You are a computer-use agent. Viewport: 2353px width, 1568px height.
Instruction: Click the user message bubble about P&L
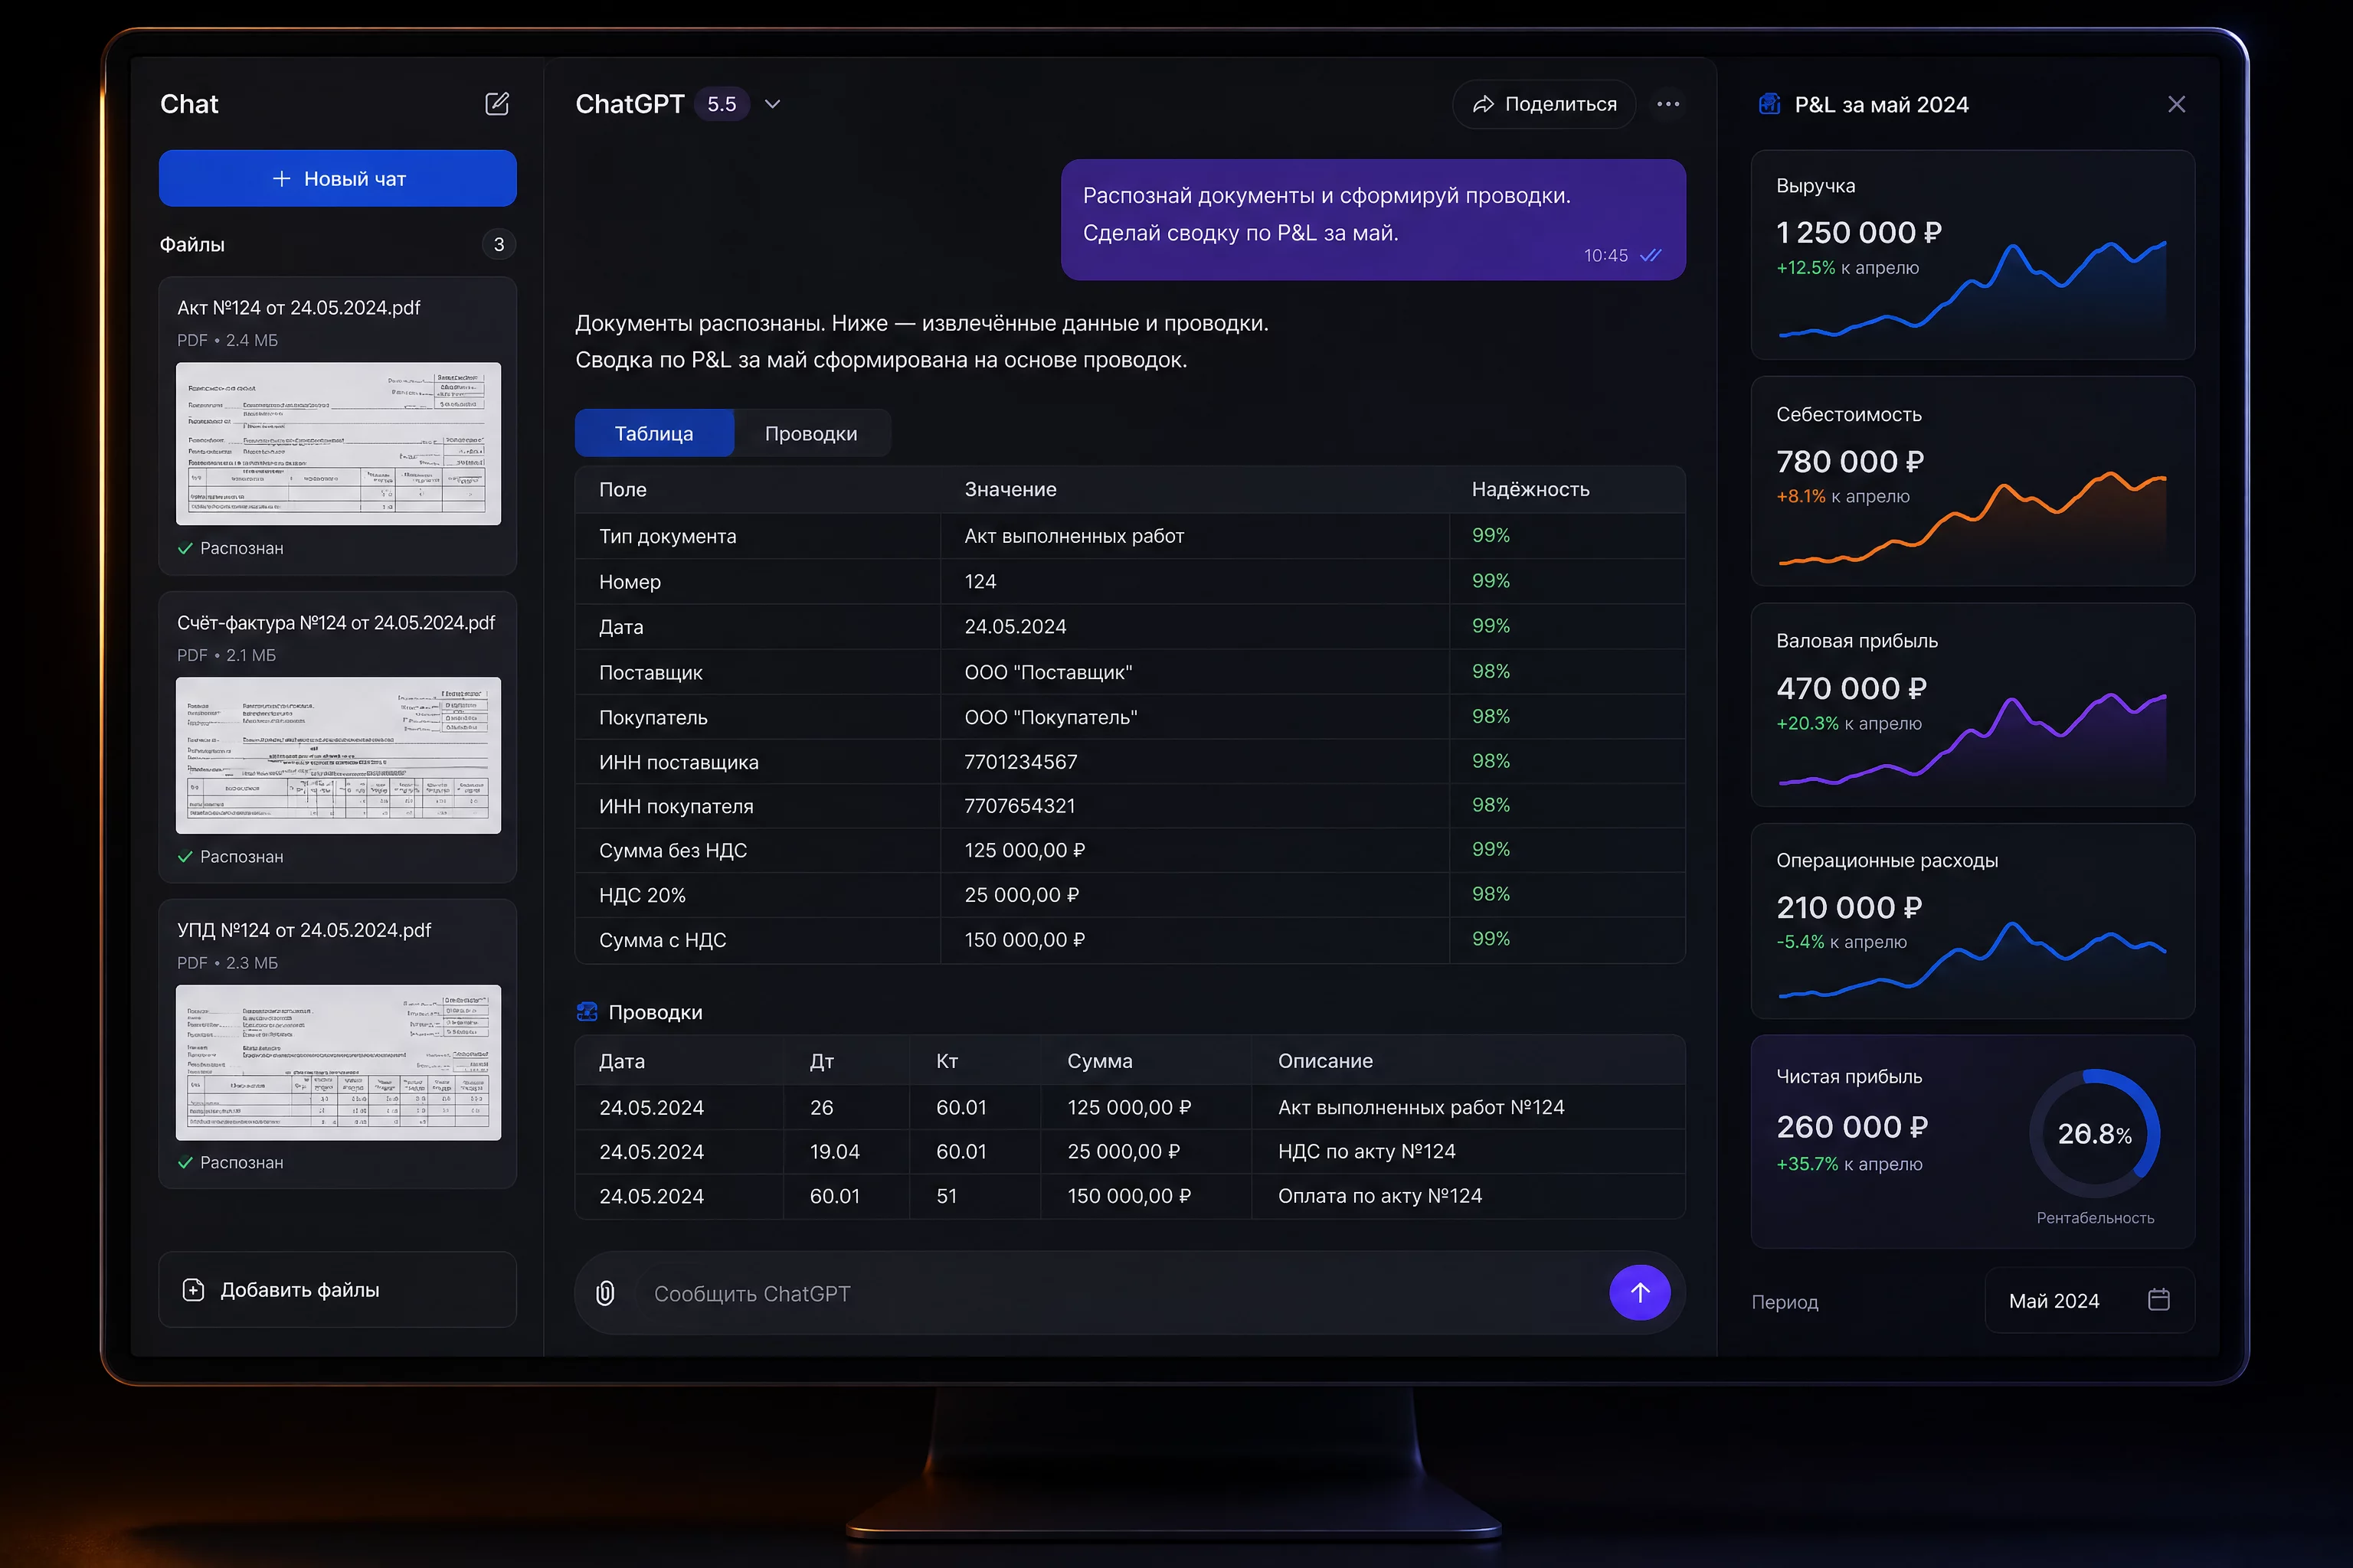pos(1373,220)
